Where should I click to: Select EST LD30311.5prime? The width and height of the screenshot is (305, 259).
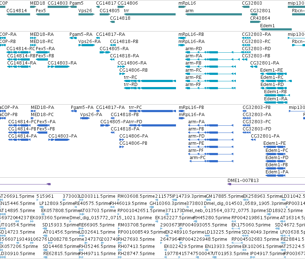pos(97,196)
